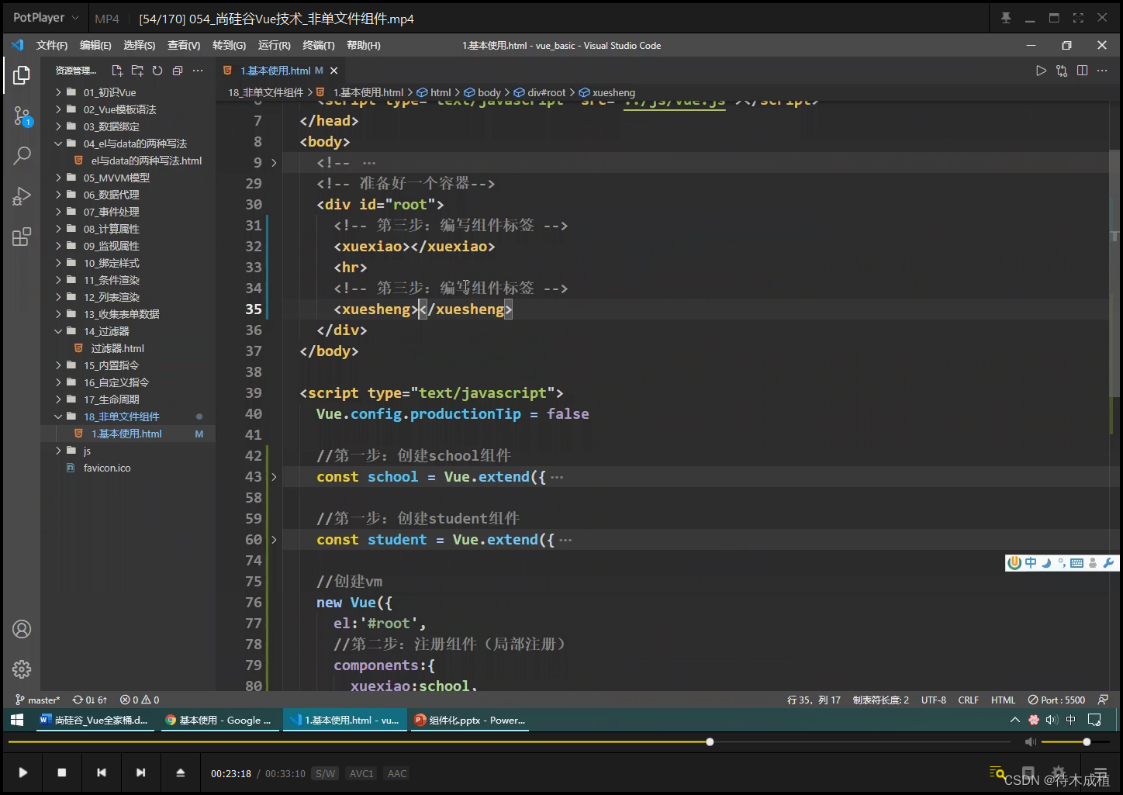Click the div#root breadcrumb item
The height and width of the screenshot is (795, 1123).
[540, 92]
